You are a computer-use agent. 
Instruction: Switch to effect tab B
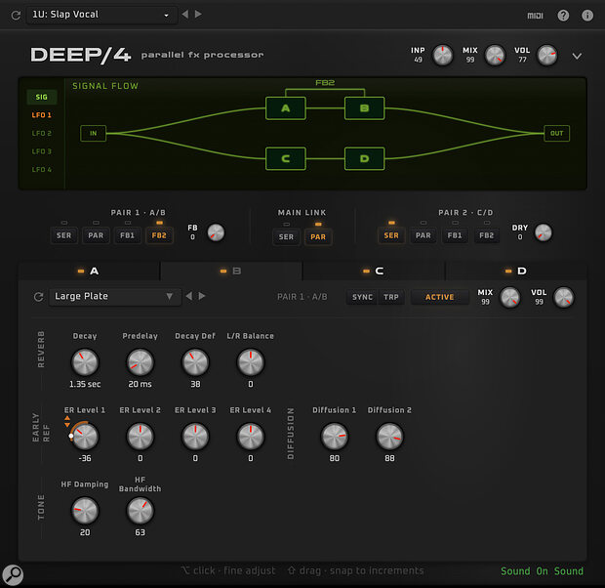pos(231,272)
